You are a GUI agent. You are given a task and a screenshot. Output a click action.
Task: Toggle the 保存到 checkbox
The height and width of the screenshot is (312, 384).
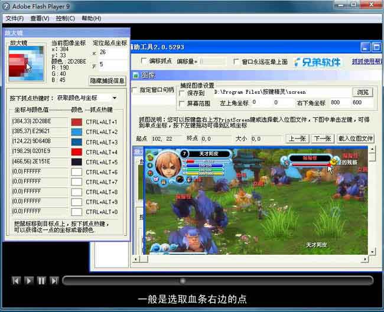point(182,93)
